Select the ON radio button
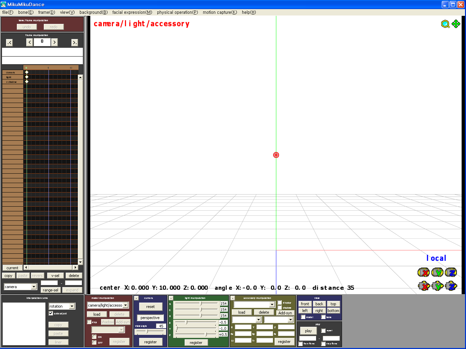This screenshot has height=349, width=466. (94, 337)
